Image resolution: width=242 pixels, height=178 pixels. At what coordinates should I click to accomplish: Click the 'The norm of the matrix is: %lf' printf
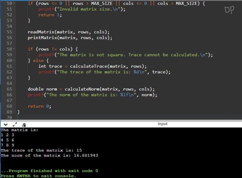pos(92,95)
